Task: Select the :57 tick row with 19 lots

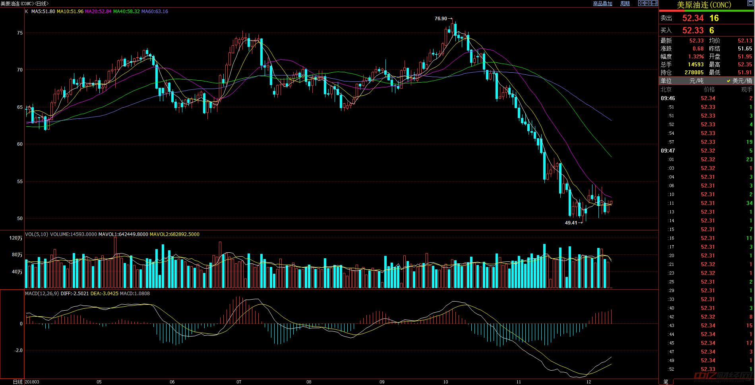Action: 707,142
